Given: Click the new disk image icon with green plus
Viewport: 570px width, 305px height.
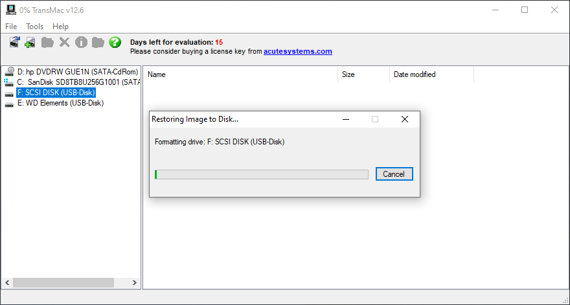Looking at the screenshot, I should click(x=30, y=42).
